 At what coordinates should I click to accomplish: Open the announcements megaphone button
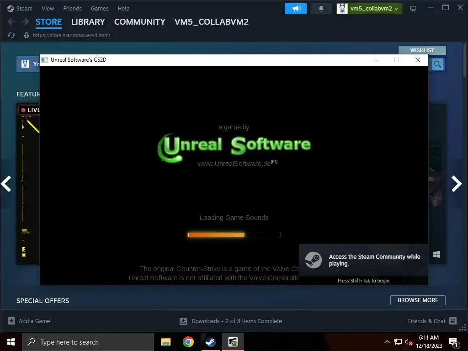click(x=296, y=9)
